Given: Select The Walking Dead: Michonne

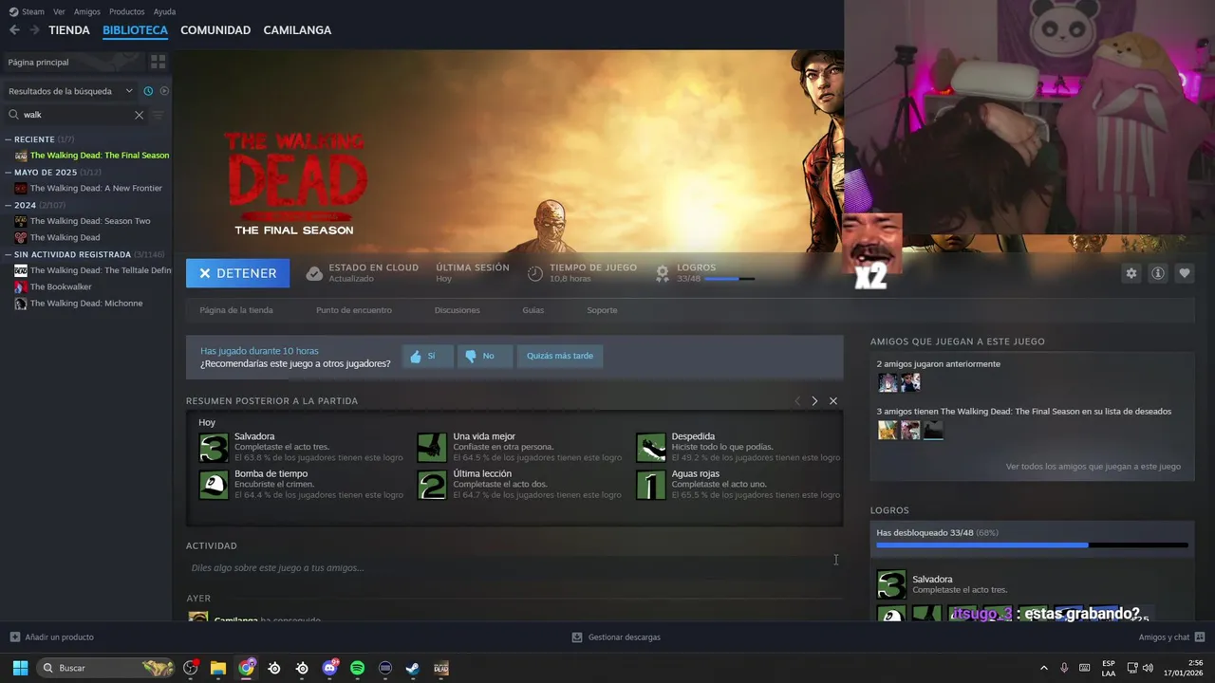Looking at the screenshot, I should 88,304.
